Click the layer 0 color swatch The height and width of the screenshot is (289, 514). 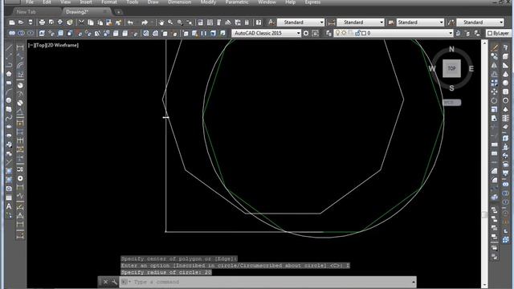tap(364, 33)
